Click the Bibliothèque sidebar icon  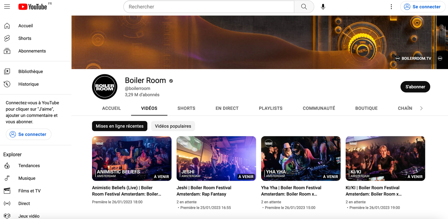[x=7, y=71]
